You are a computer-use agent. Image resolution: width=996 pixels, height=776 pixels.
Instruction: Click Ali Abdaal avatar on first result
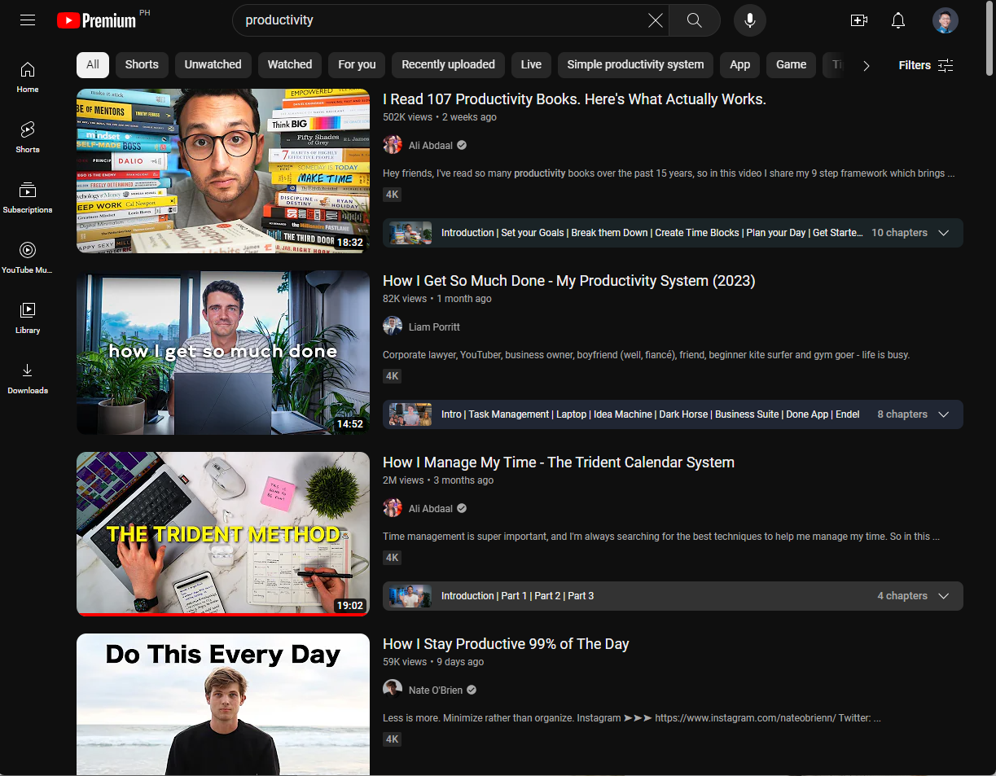pos(393,145)
